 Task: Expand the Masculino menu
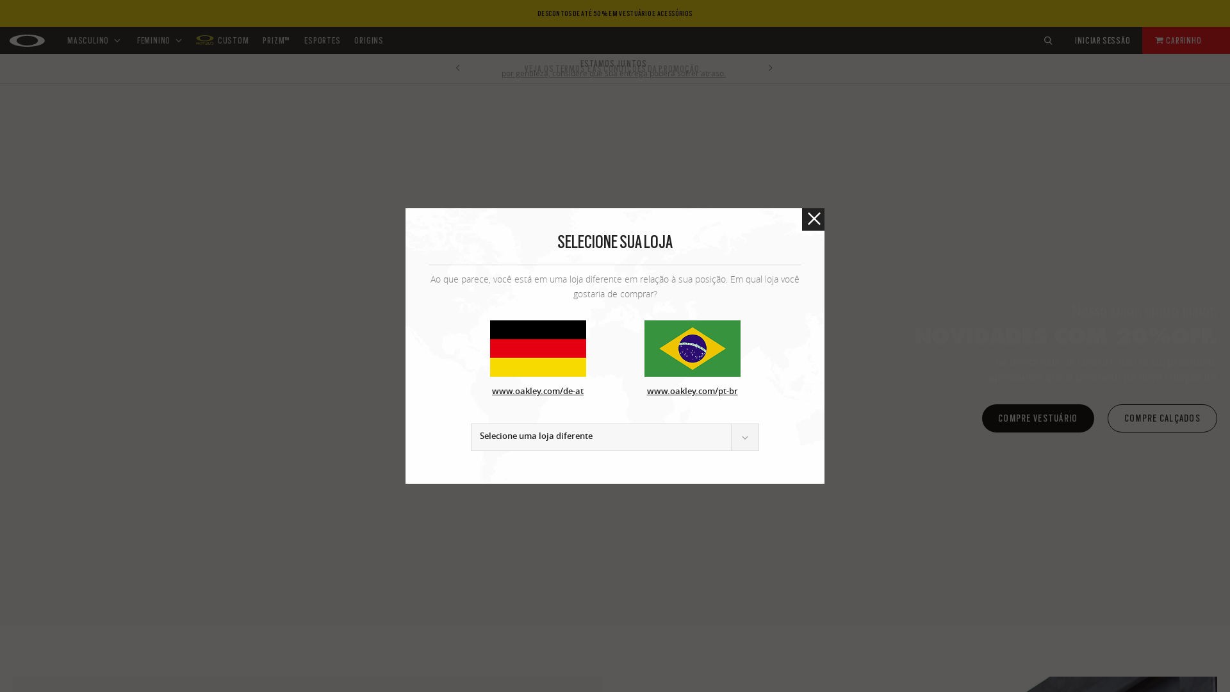click(94, 40)
